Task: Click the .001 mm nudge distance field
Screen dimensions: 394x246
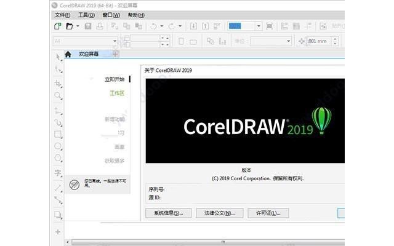Action: [x=319, y=41]
